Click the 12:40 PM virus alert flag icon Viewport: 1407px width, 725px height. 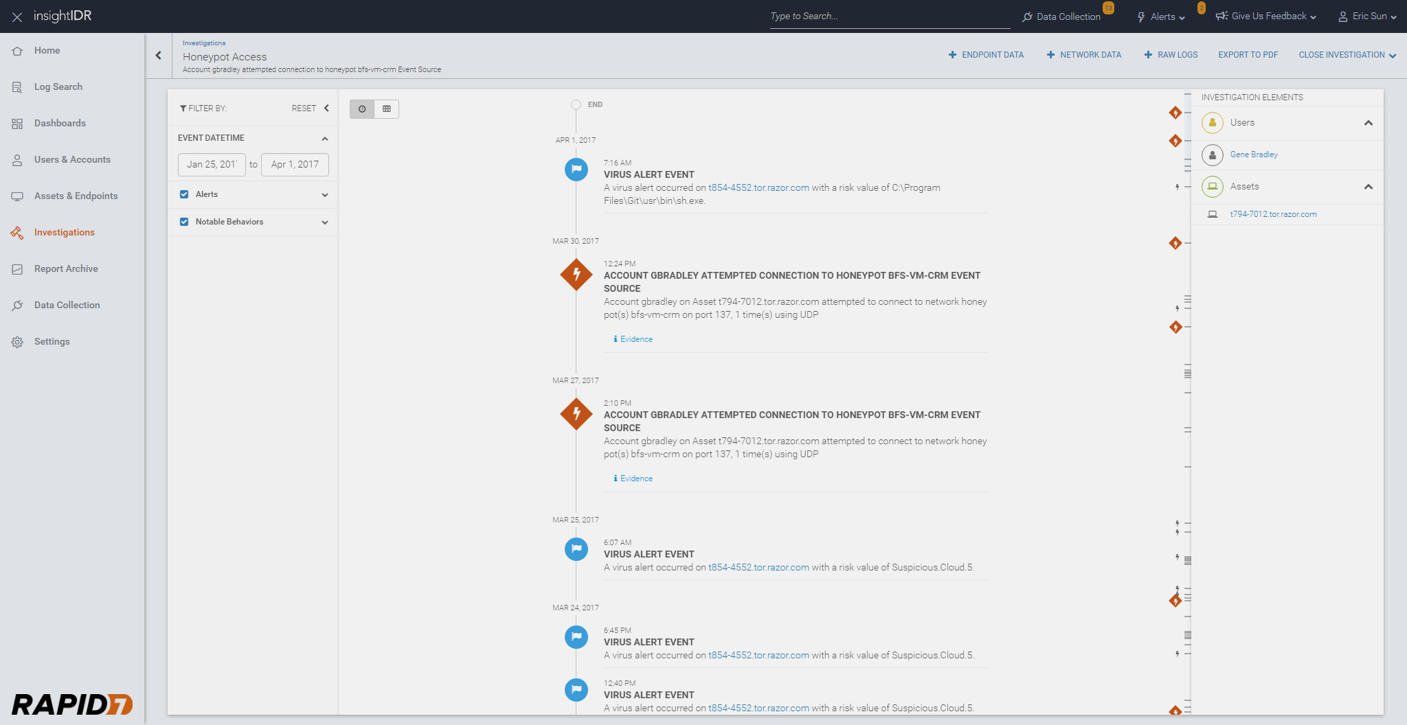576,689
